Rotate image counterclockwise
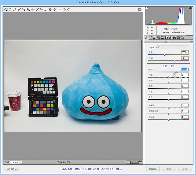The height and width of the screenshot is (175, 196). (64, 9)
